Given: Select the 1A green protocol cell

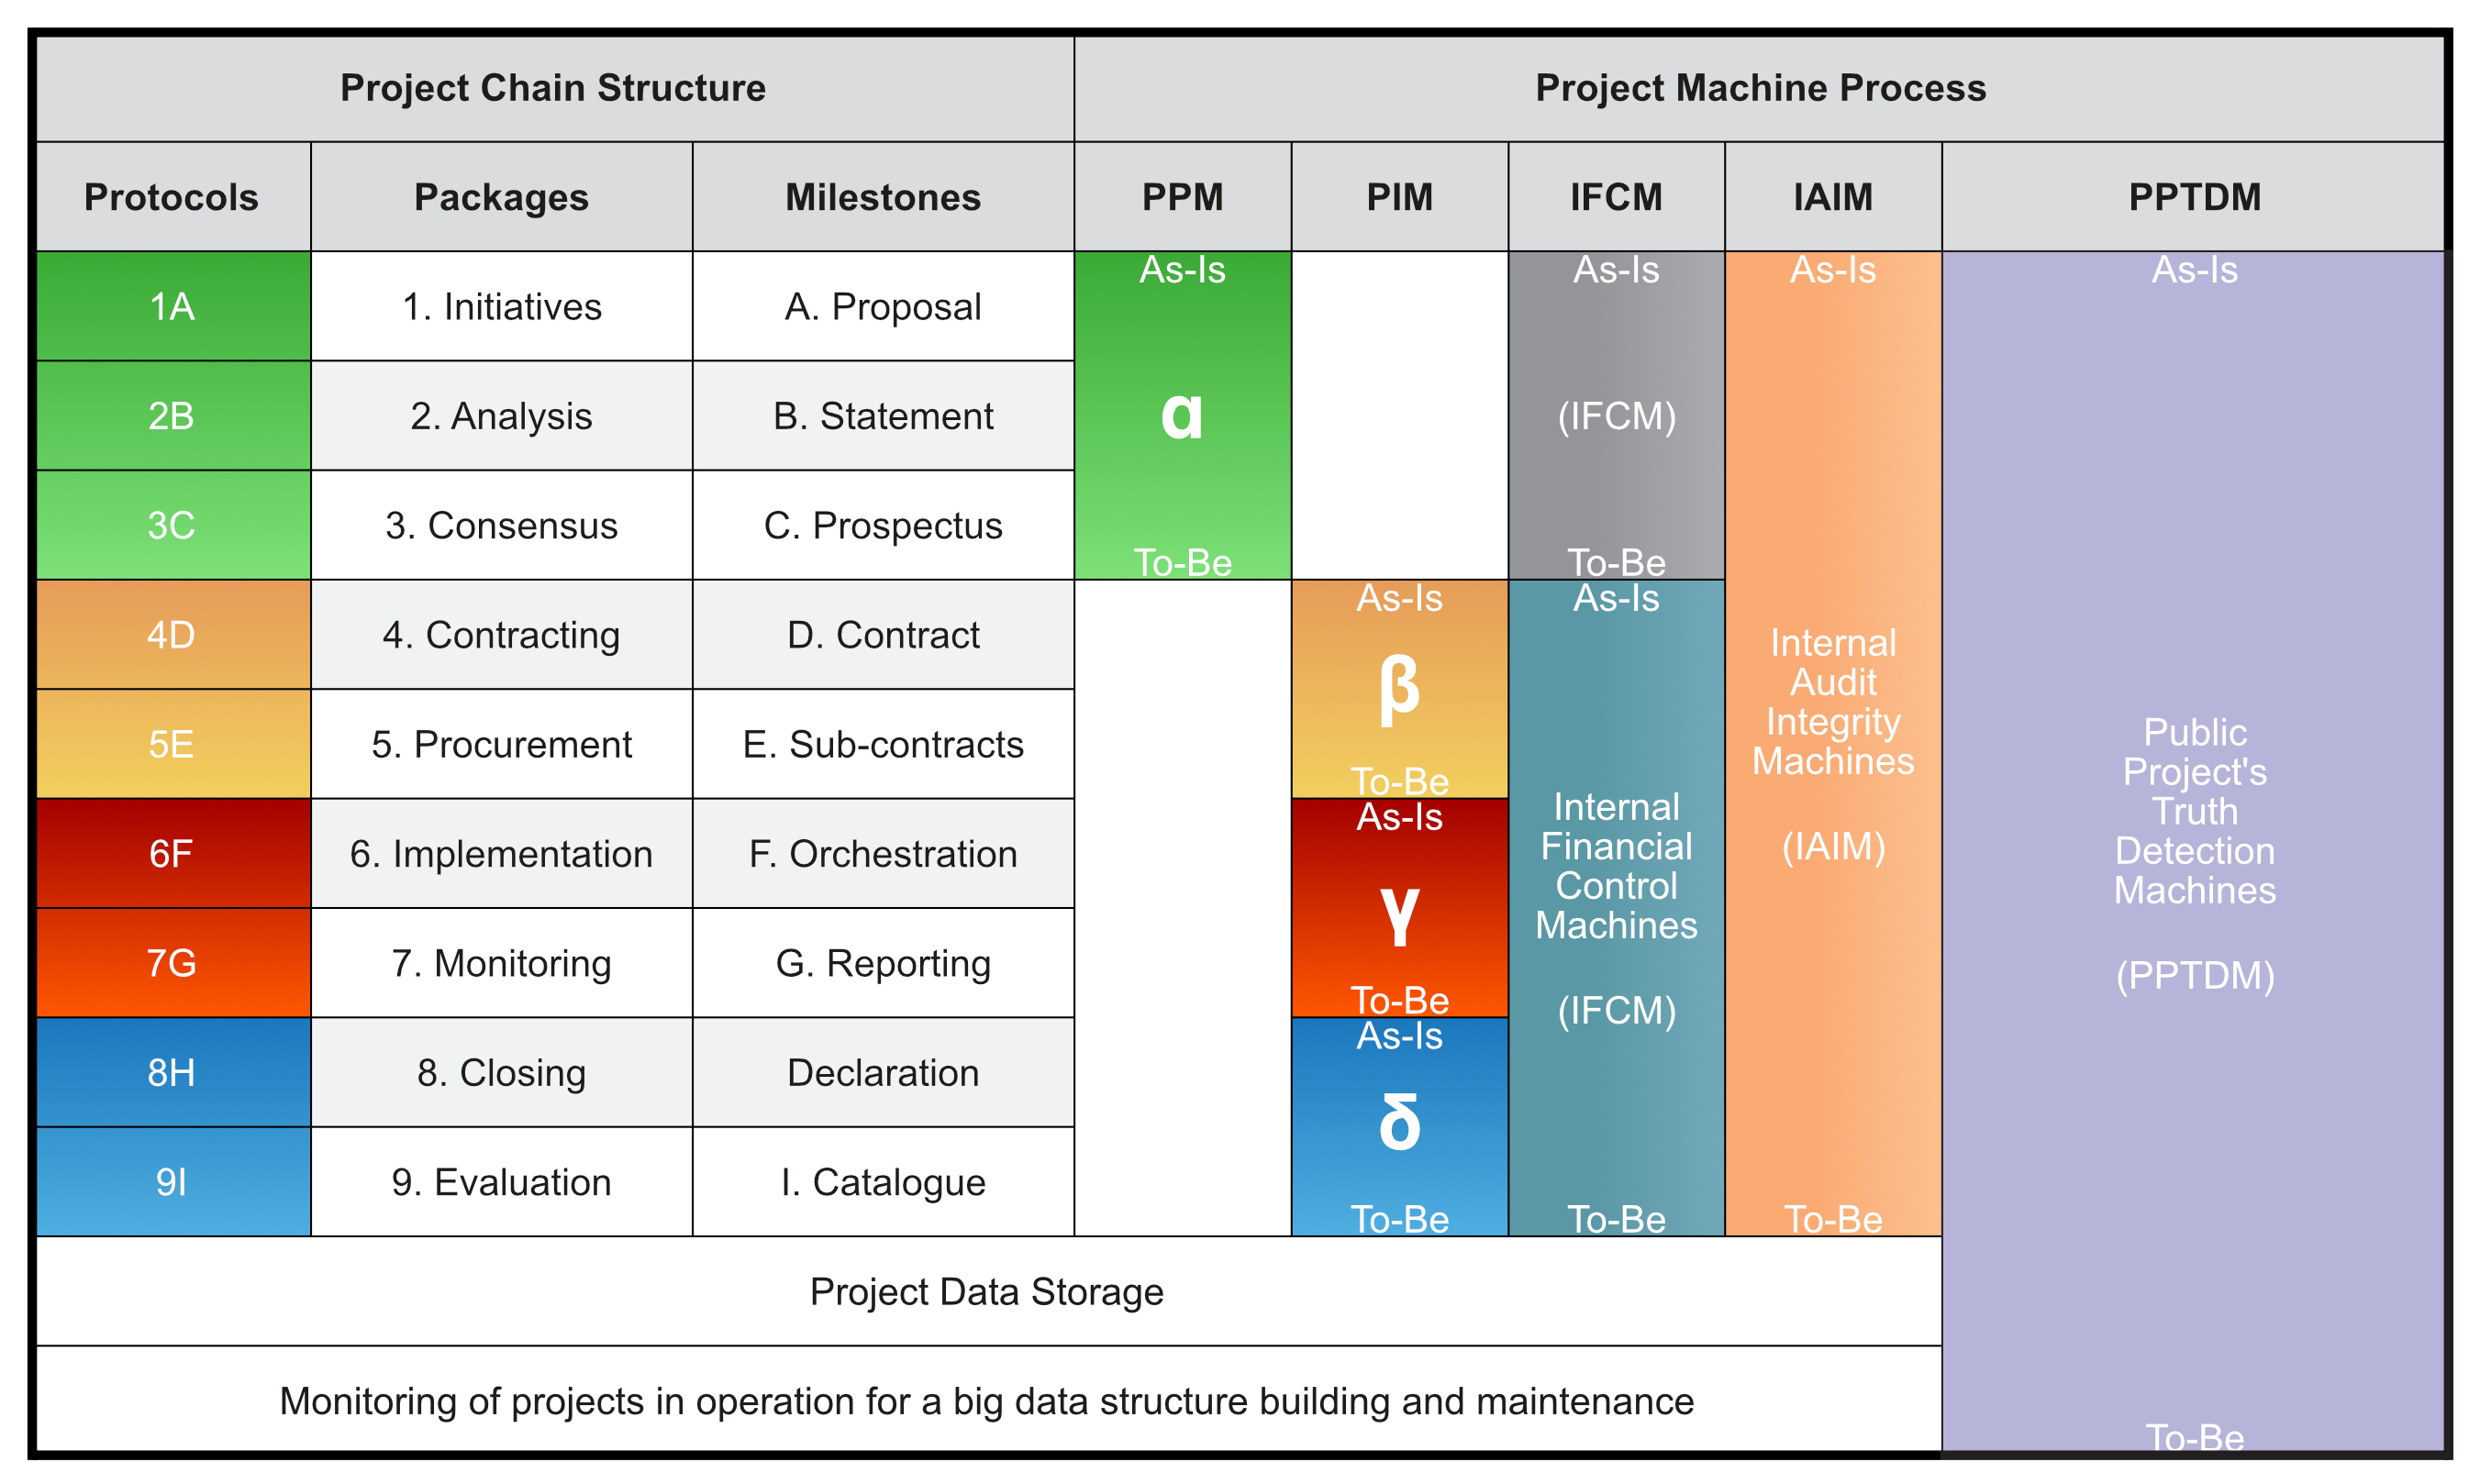Looking at the screenshot, I should point(173,306).
